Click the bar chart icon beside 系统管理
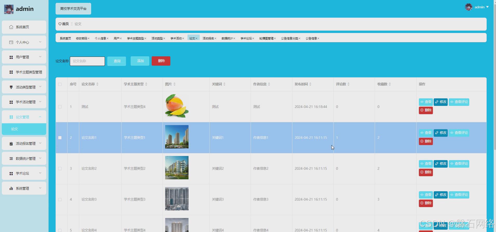This screenshot has height=232, width=496. tap(11, 189)
